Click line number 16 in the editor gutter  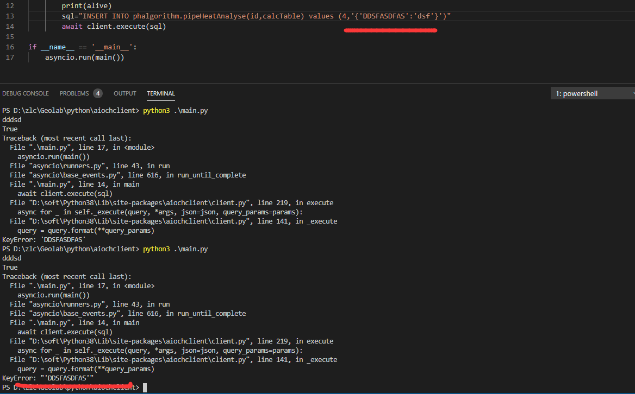pyautogui.click(x=9, y=47)
